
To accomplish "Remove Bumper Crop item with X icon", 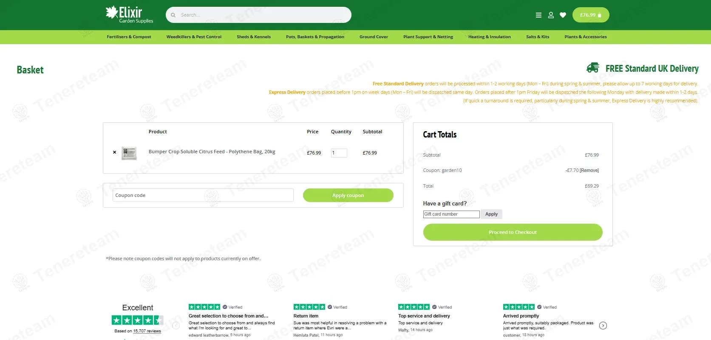I will pos(114,152).
